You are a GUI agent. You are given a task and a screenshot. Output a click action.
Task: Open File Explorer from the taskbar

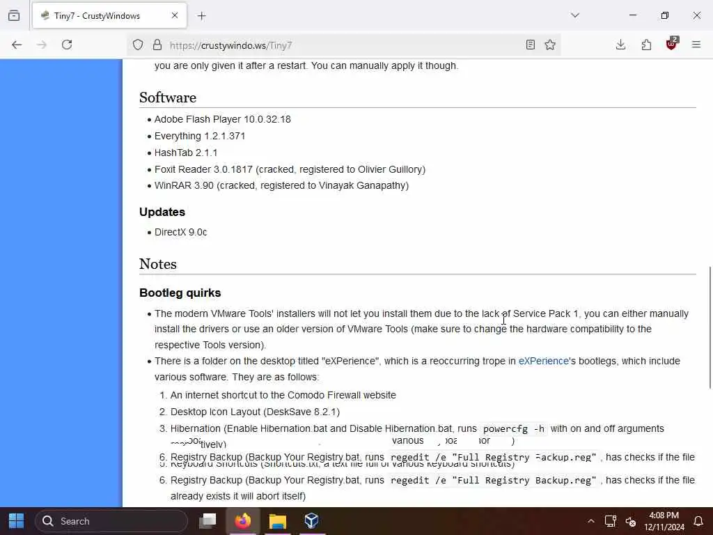[278, 521]
